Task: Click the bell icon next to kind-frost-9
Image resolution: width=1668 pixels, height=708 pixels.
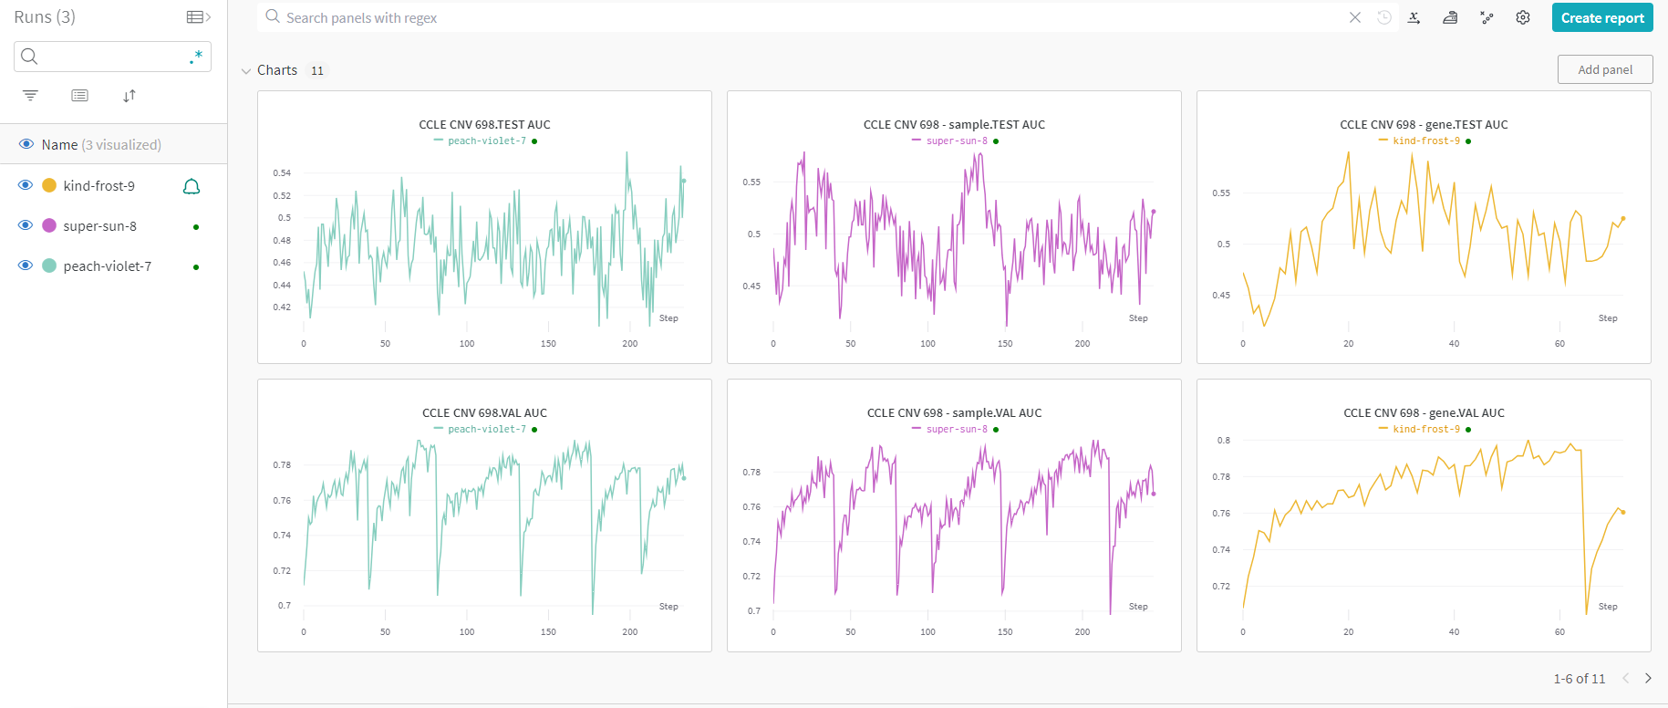Action: tap(192, 186)
